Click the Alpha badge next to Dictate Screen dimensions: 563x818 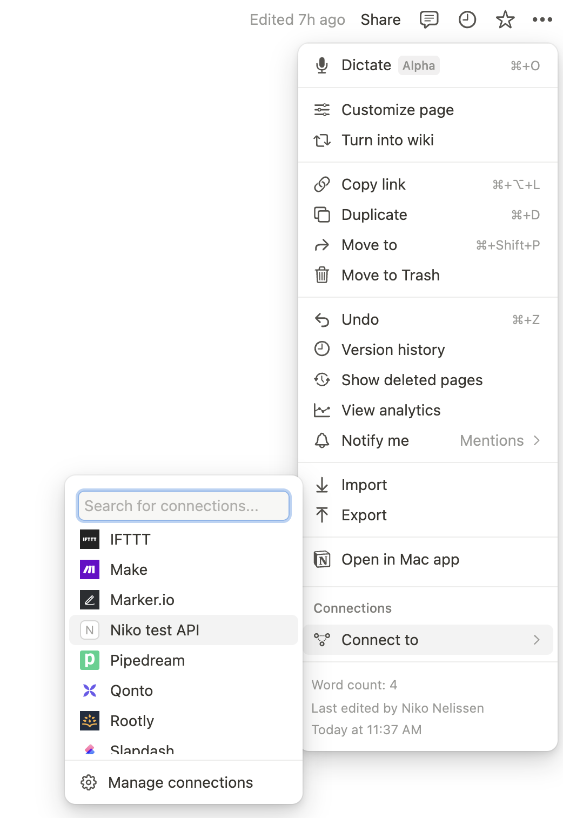click(419, 65)
